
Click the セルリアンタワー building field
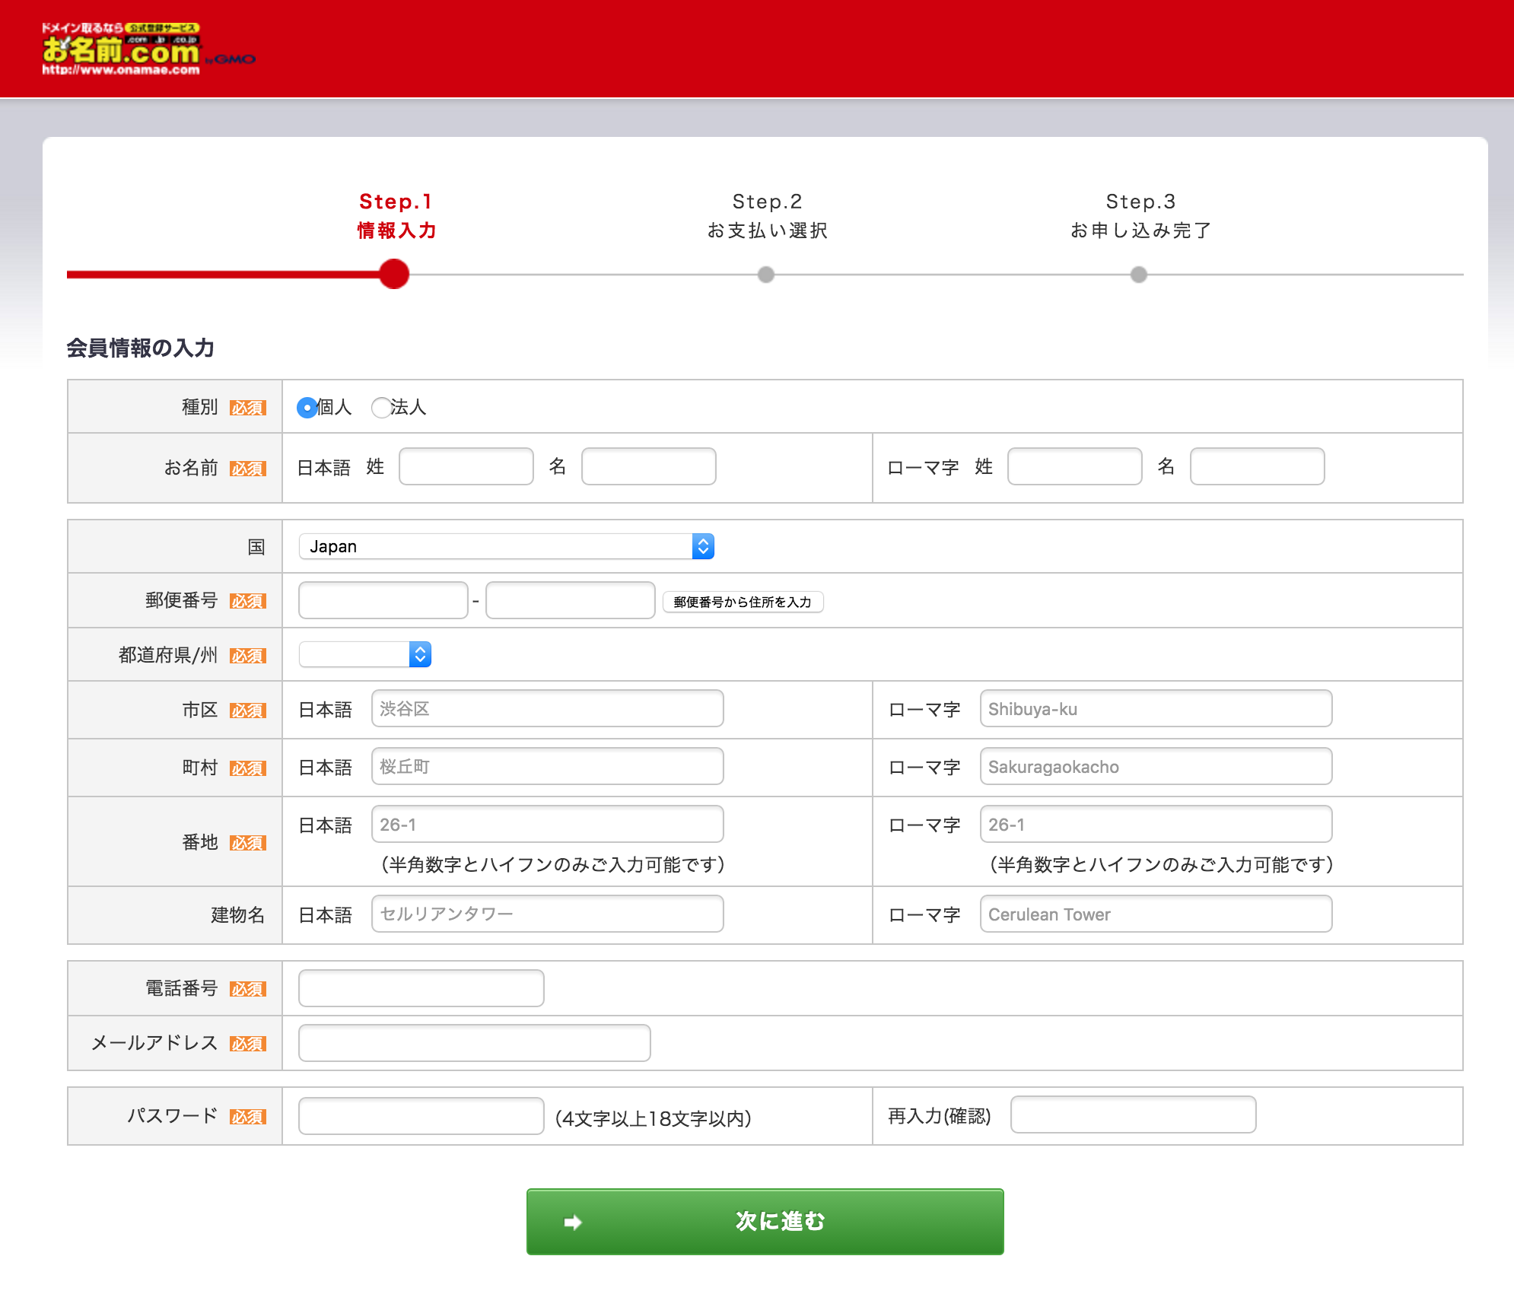click(548, 914)
